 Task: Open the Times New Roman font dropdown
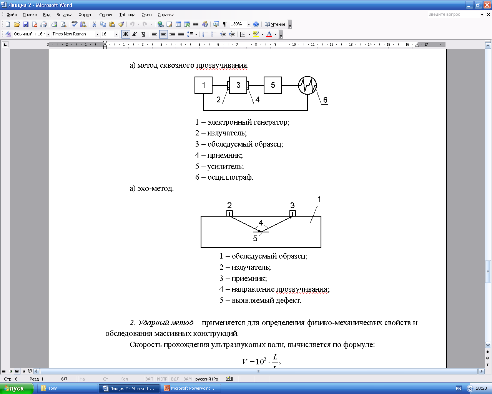pyautogui.click(x=97, y=34)
